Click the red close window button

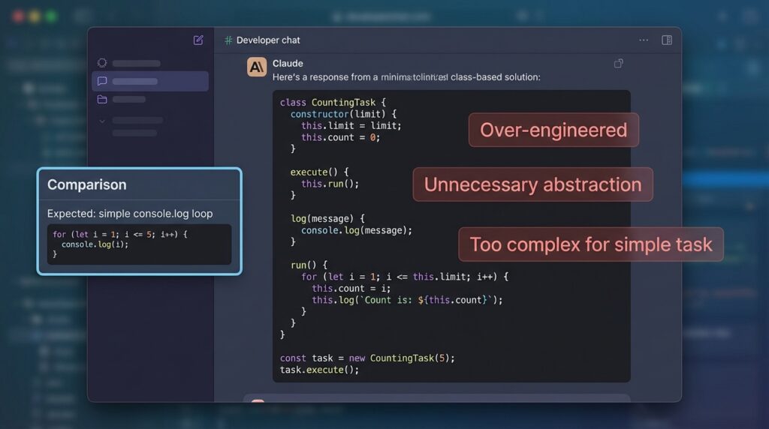(x=19, y=16)
